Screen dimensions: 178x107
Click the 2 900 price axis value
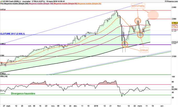(174, 7)
